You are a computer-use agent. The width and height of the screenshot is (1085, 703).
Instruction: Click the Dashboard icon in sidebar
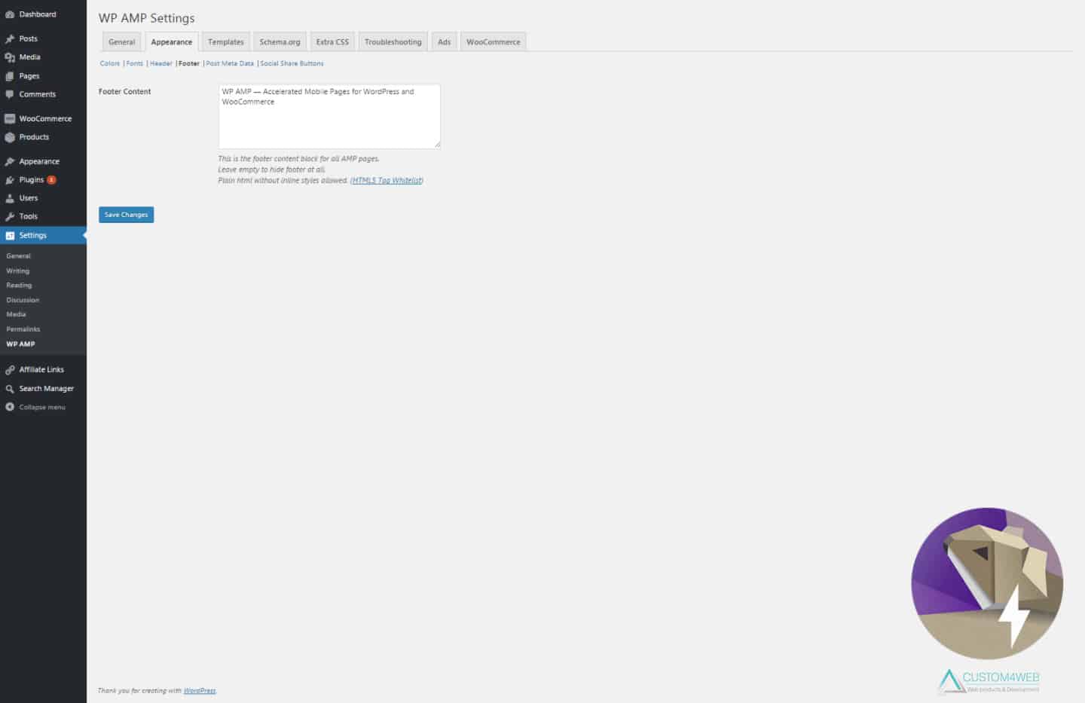click(10, 14)
